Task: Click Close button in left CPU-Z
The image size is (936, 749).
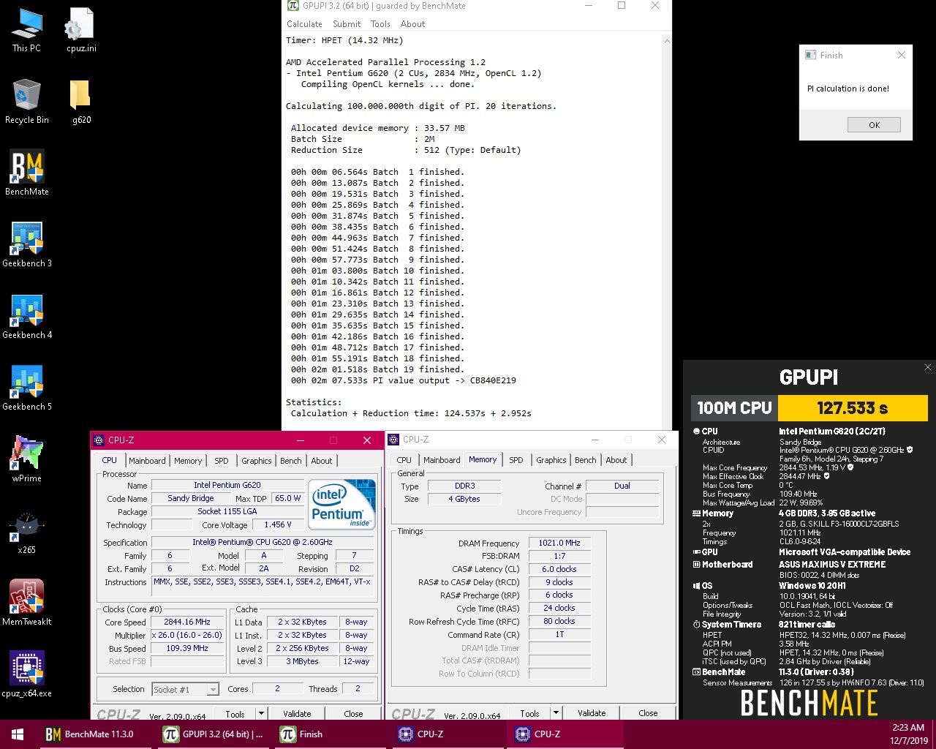Action: pyautogui.click(x=353, y=713)
